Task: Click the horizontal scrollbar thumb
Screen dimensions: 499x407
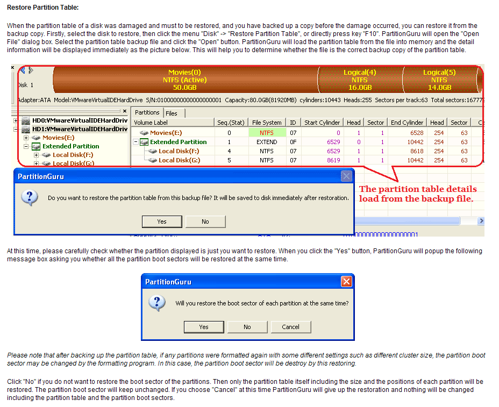Action: point(408,221)
